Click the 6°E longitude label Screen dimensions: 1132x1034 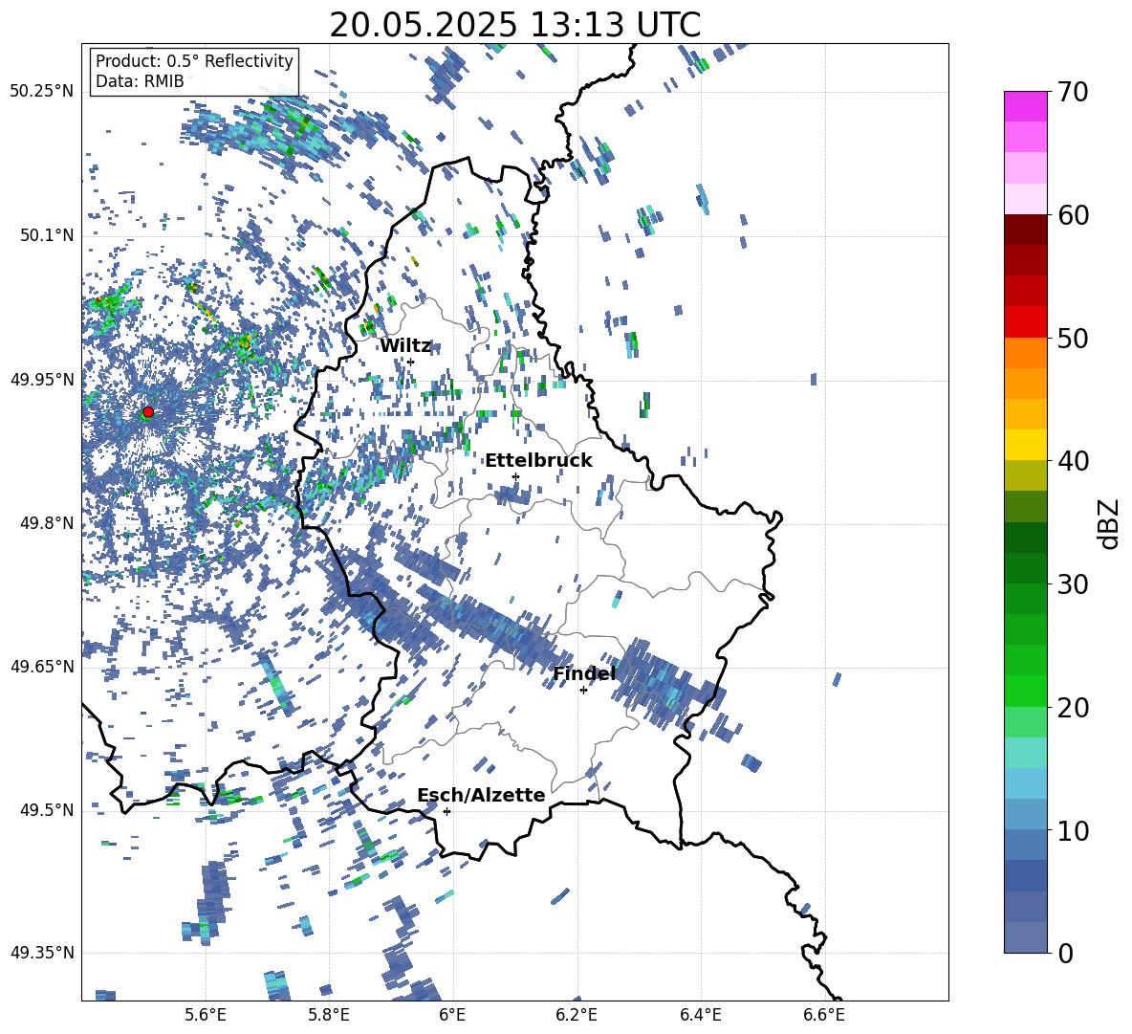[x=452, y=1015]
